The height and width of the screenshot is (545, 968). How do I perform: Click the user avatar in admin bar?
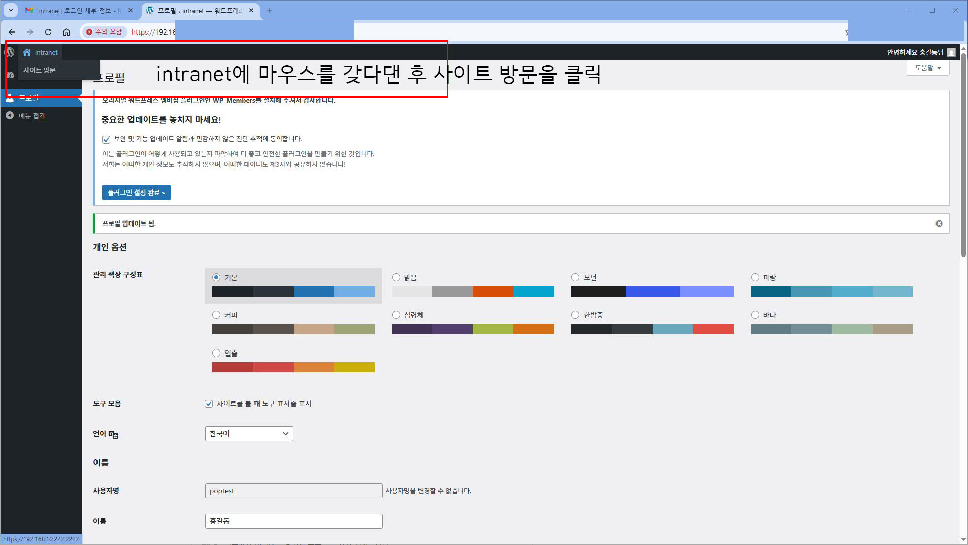pos(951,52)
